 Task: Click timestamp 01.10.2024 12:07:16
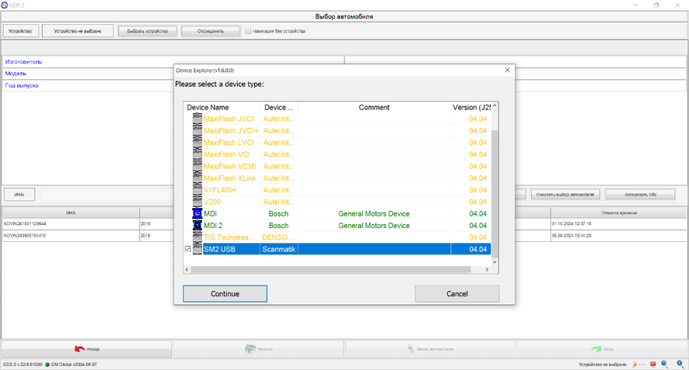(572, 224)
